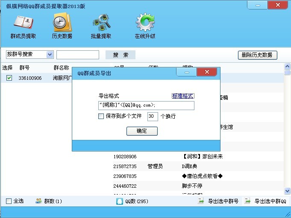Click nickname 【润和】家创未来
This screenshot has height=218, width=291.
tap(202, 157)
